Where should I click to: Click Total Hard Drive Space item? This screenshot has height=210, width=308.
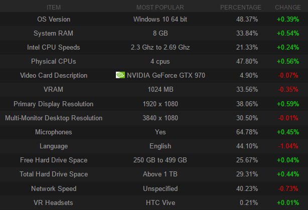[x=54, y=174]
